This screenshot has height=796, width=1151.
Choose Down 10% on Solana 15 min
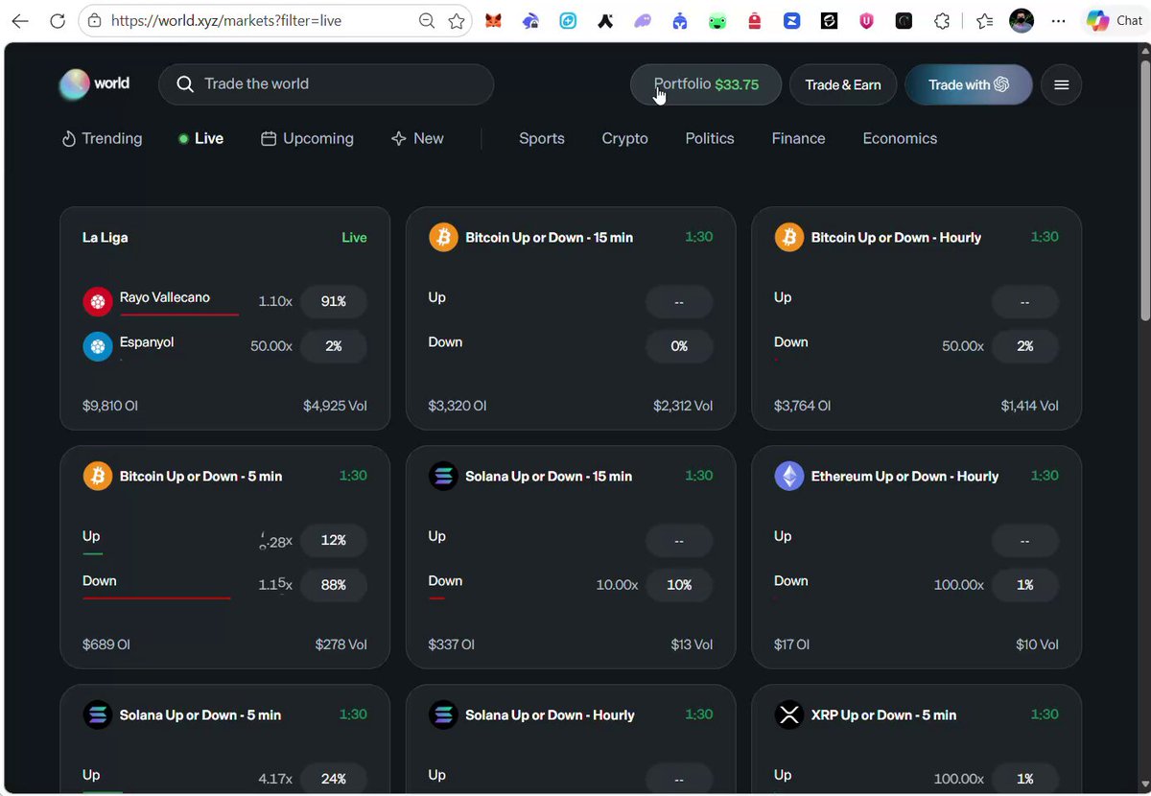(x=679, y=585)
